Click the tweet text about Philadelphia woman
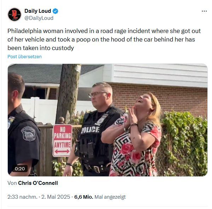 click(104, 39)
